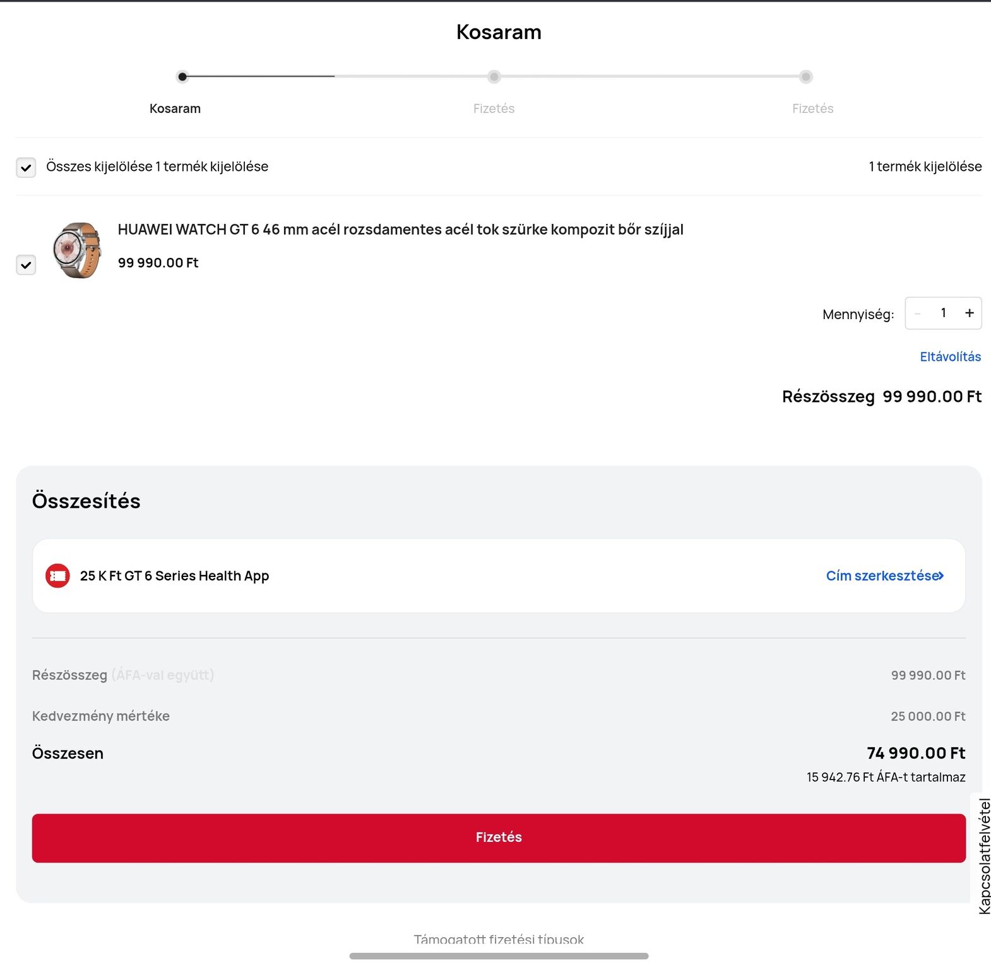Screen dimensions: 991x968
Task: Open the HUAWEI WATCH GT 6 product thumbnail
Action: tap(78, 250)
